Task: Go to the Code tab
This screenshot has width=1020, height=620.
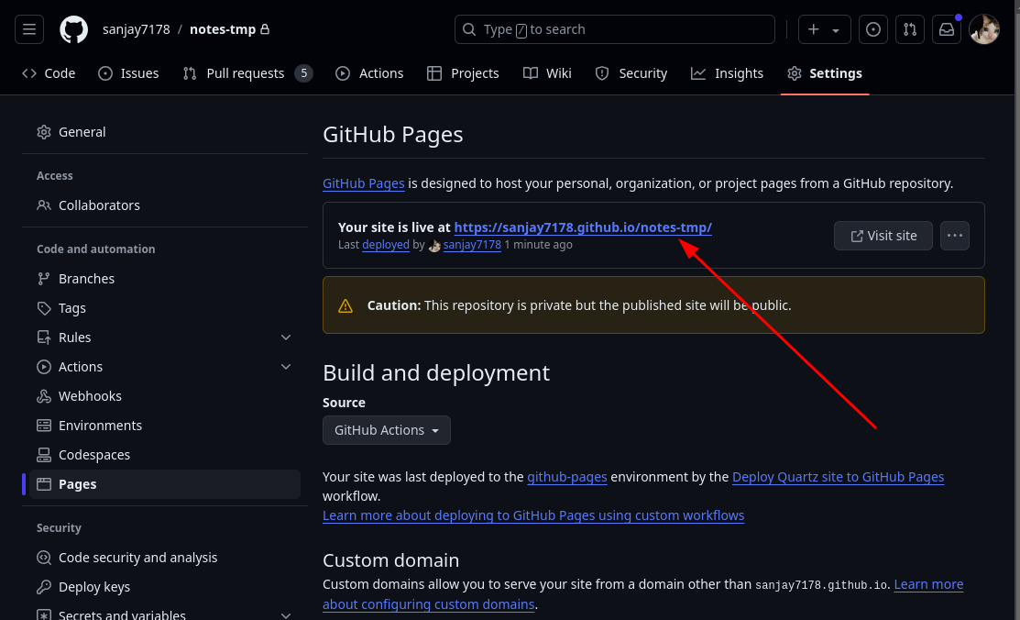Action: [x=49, y=73]
